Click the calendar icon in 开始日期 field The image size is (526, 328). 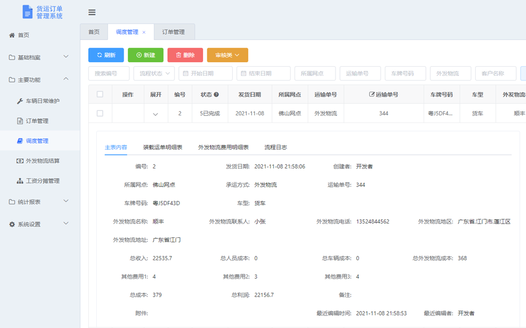186,73
